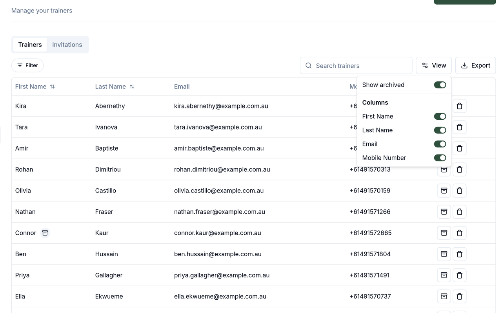The image size is (502, 313).
Task: Delete trainer Kira Abernethy
Action: pyautogui.click(x=460, y=106)
